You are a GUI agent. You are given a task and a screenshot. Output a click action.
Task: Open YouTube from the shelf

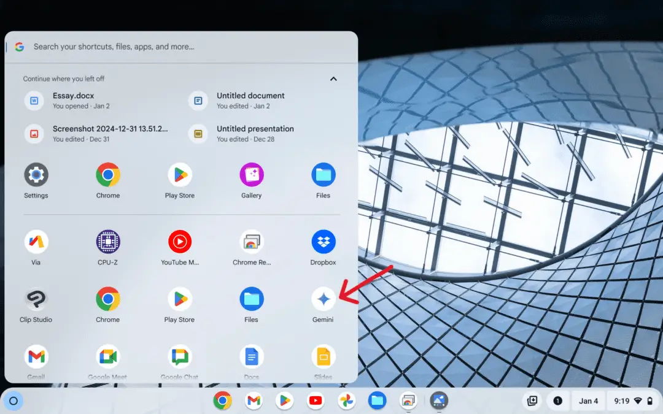[315, 401]
